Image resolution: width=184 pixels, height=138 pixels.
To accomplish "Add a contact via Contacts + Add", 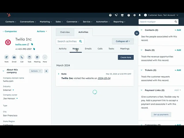I will (178, 30).
